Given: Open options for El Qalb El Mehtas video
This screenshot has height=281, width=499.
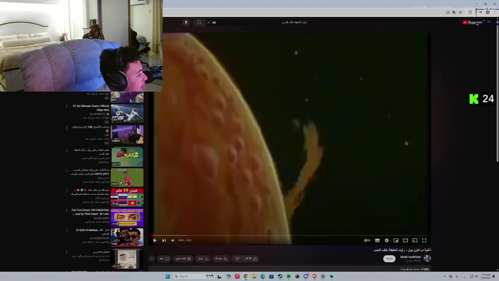Looking at the screenshot, I should coord(66,231).
